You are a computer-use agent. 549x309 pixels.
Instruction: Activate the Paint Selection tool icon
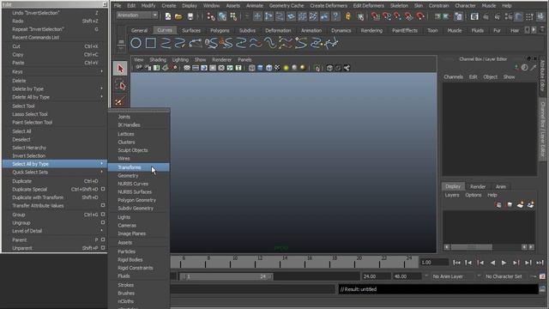(x=119, y=102)
